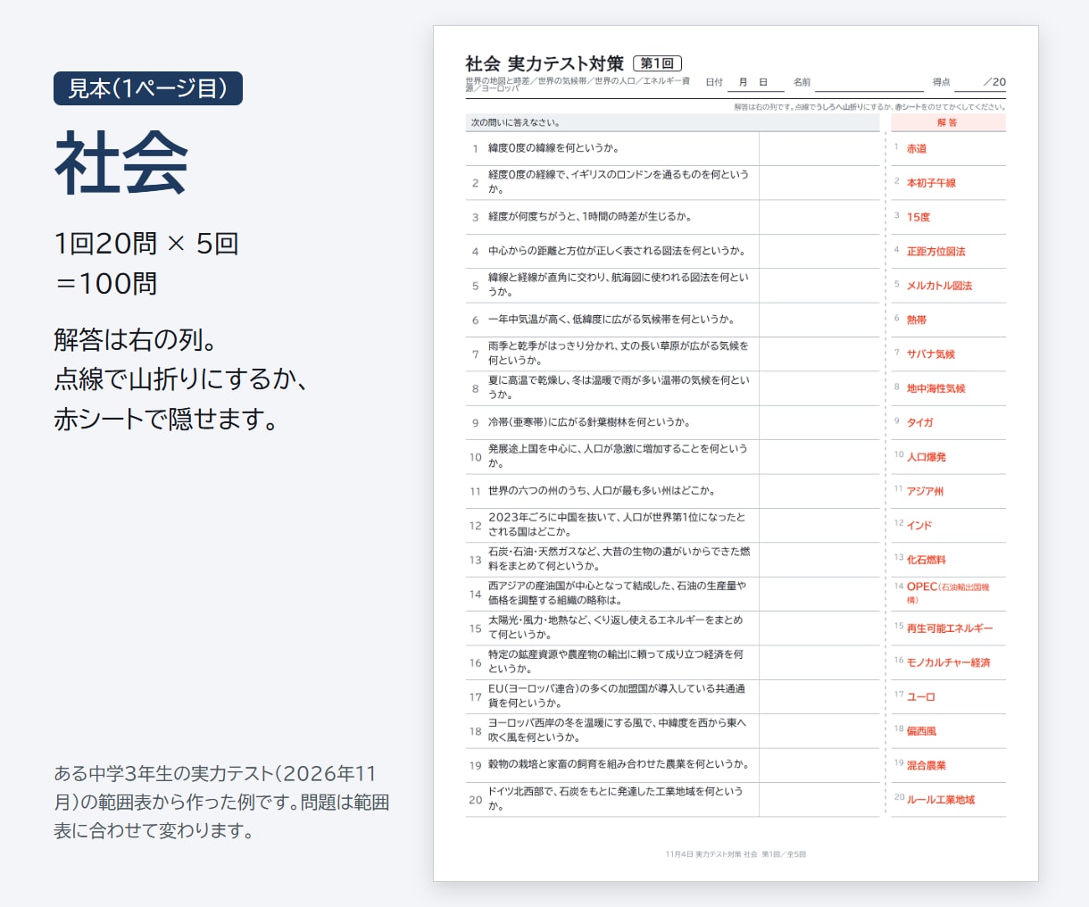
Task: Click the answer 化石燃料
Action: (x=927, y=560)
